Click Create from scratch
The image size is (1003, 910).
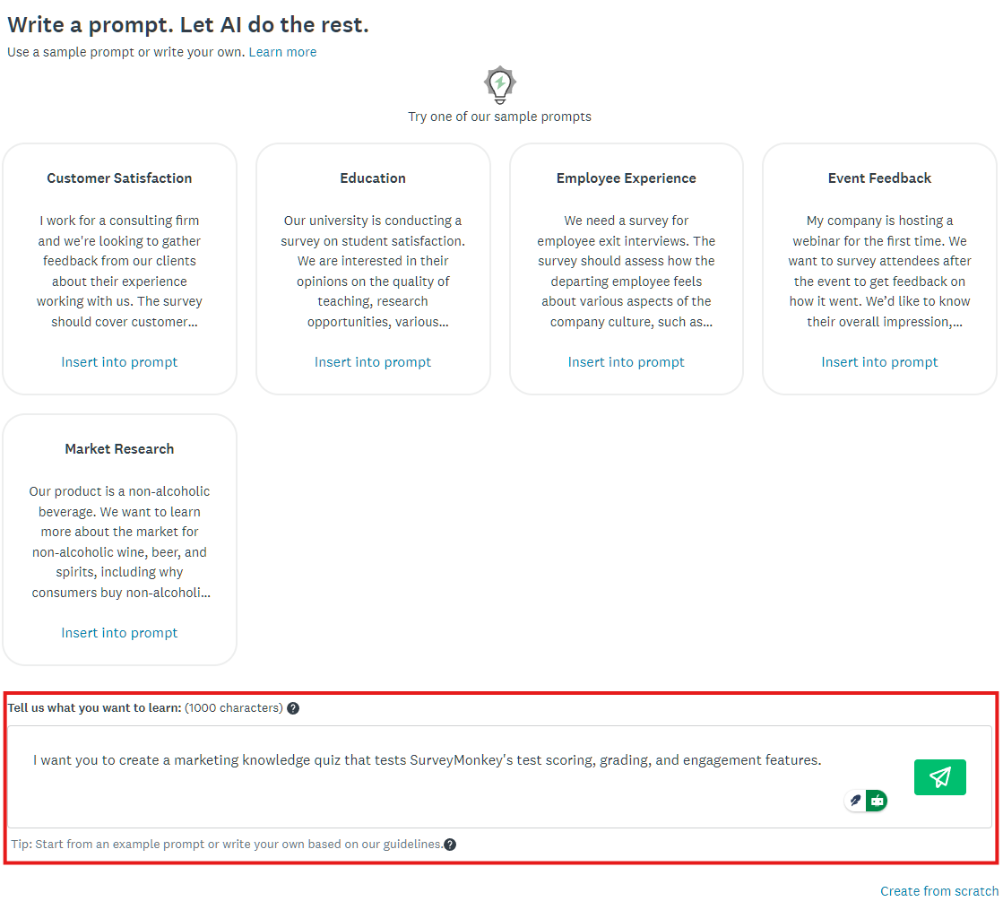point(938,890)
